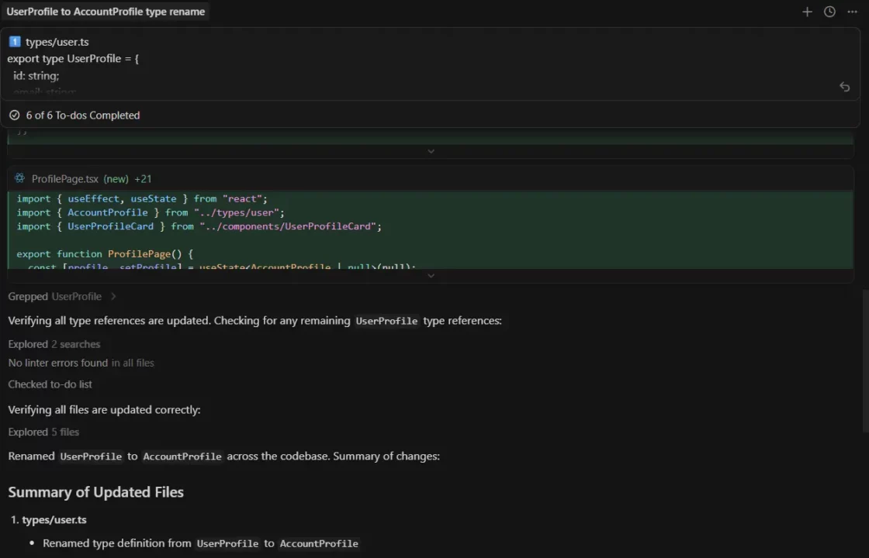Click the revert icon on types/user.ts block
Image resolution: width=869 pixels, height=558 pixels.
[x=844, y=87]
